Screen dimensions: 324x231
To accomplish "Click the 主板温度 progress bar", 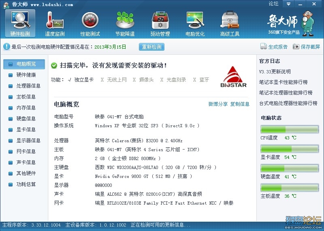I will (290, 188).
